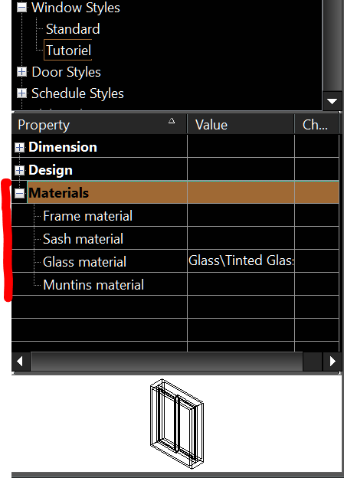This screenshot has height=478, width=344.
Task: Collapse the Window Styles tree node
Action: (21, 8)
